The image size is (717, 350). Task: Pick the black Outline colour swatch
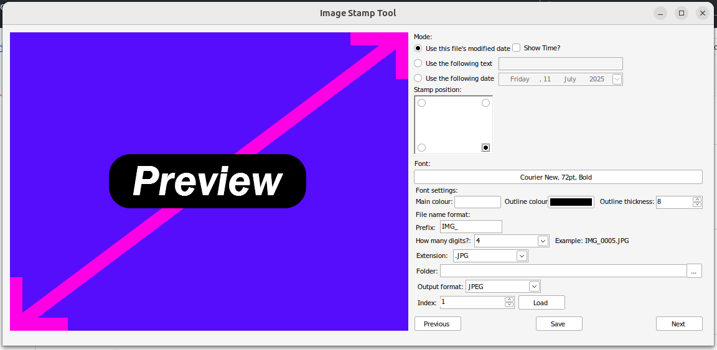click(571, 202)
